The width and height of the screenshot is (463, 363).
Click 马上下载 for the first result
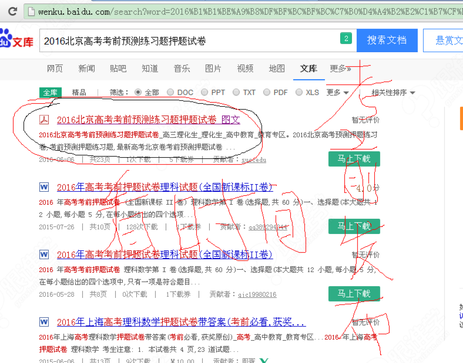[x=354, y=159]
